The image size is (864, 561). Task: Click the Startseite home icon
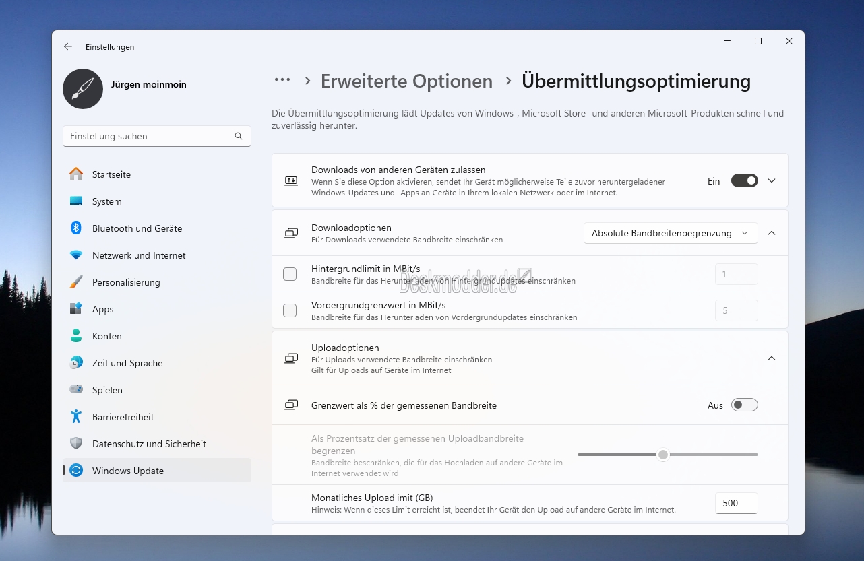click(x=76, y=174)
